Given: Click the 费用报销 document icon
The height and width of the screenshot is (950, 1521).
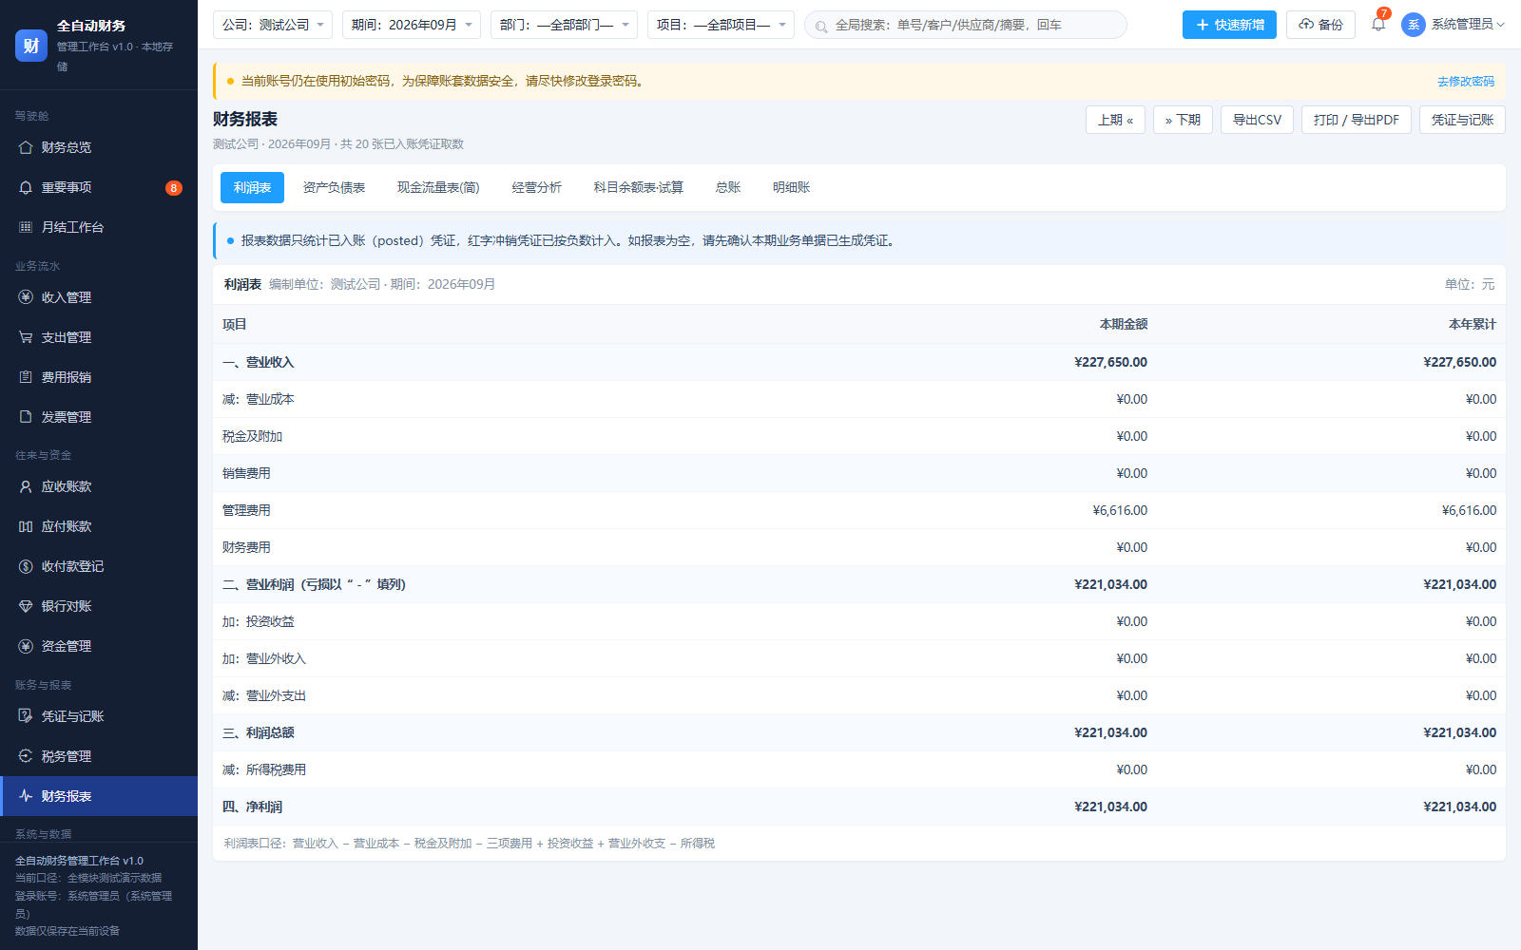Looking at the screenshot, I should point(26,377).
